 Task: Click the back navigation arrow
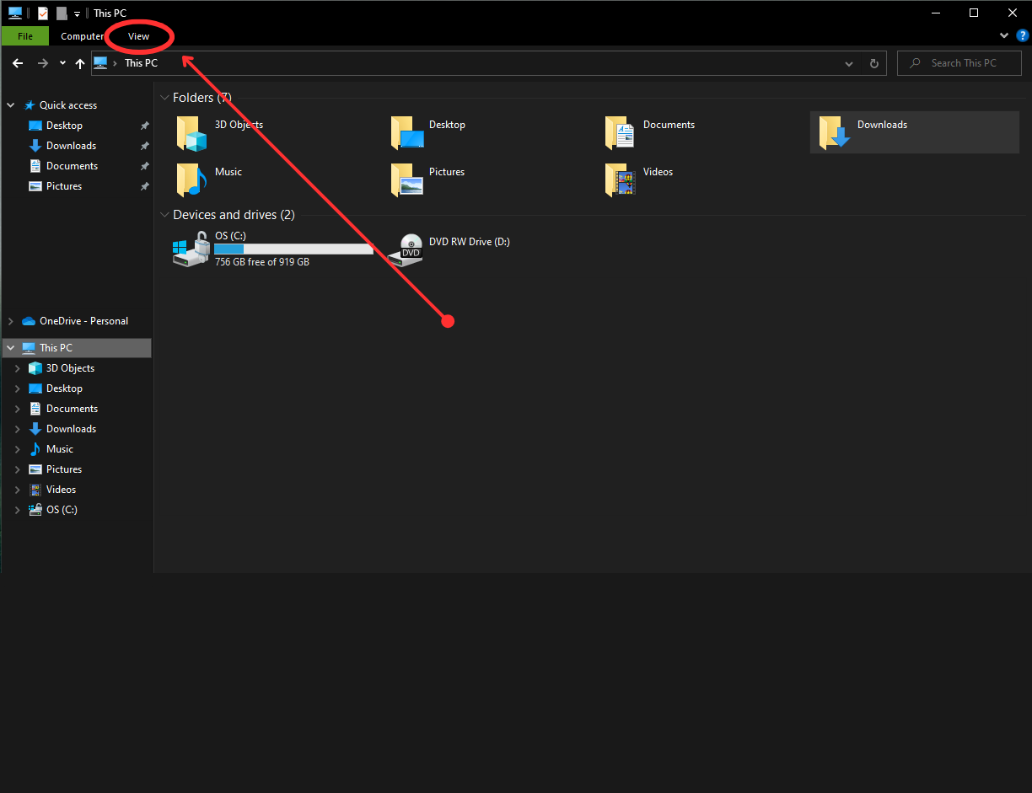pyautogui.click(x=18, y=63)
